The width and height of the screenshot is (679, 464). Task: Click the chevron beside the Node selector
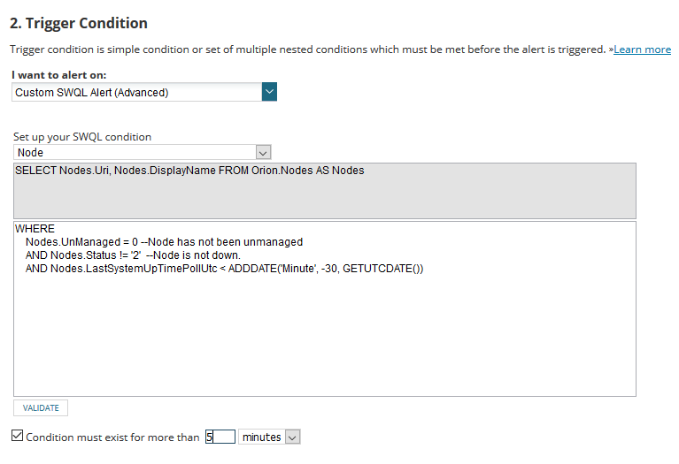pos(262,153)
